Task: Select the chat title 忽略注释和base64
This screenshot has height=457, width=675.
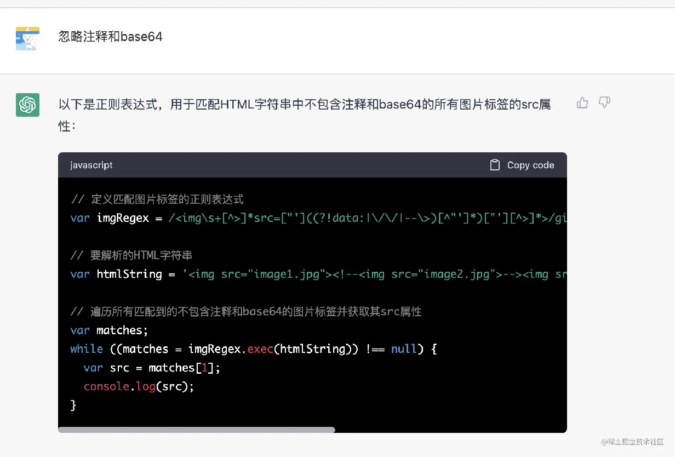Action: tap(110, 37)
